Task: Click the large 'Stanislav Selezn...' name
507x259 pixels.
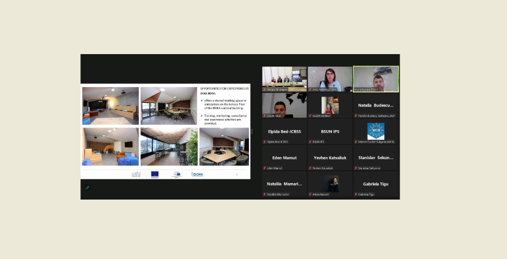Action: coord(376,158)
